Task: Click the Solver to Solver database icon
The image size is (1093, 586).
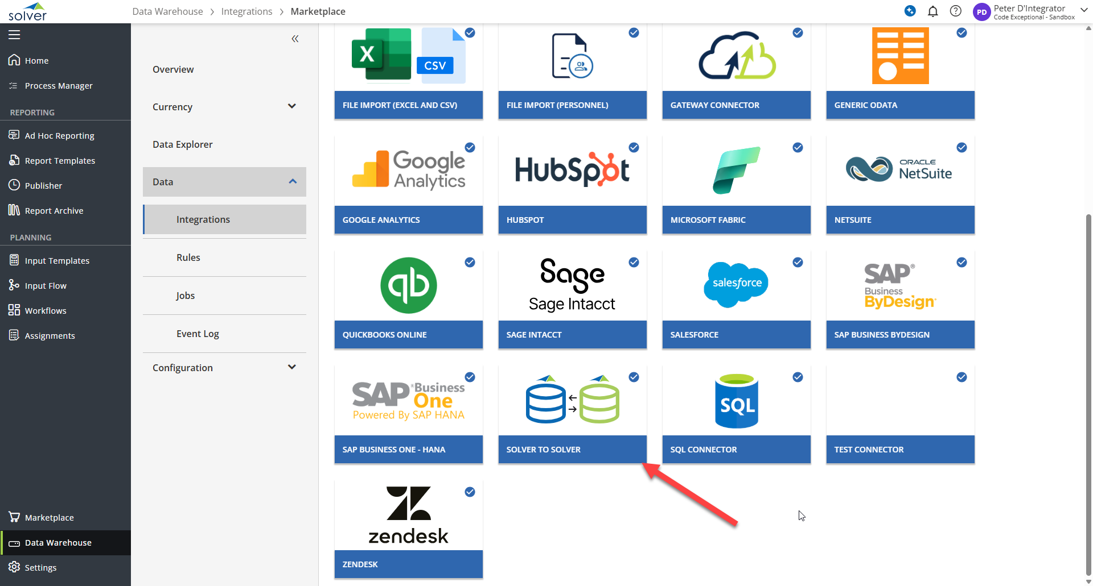Action: coord(572,400)
